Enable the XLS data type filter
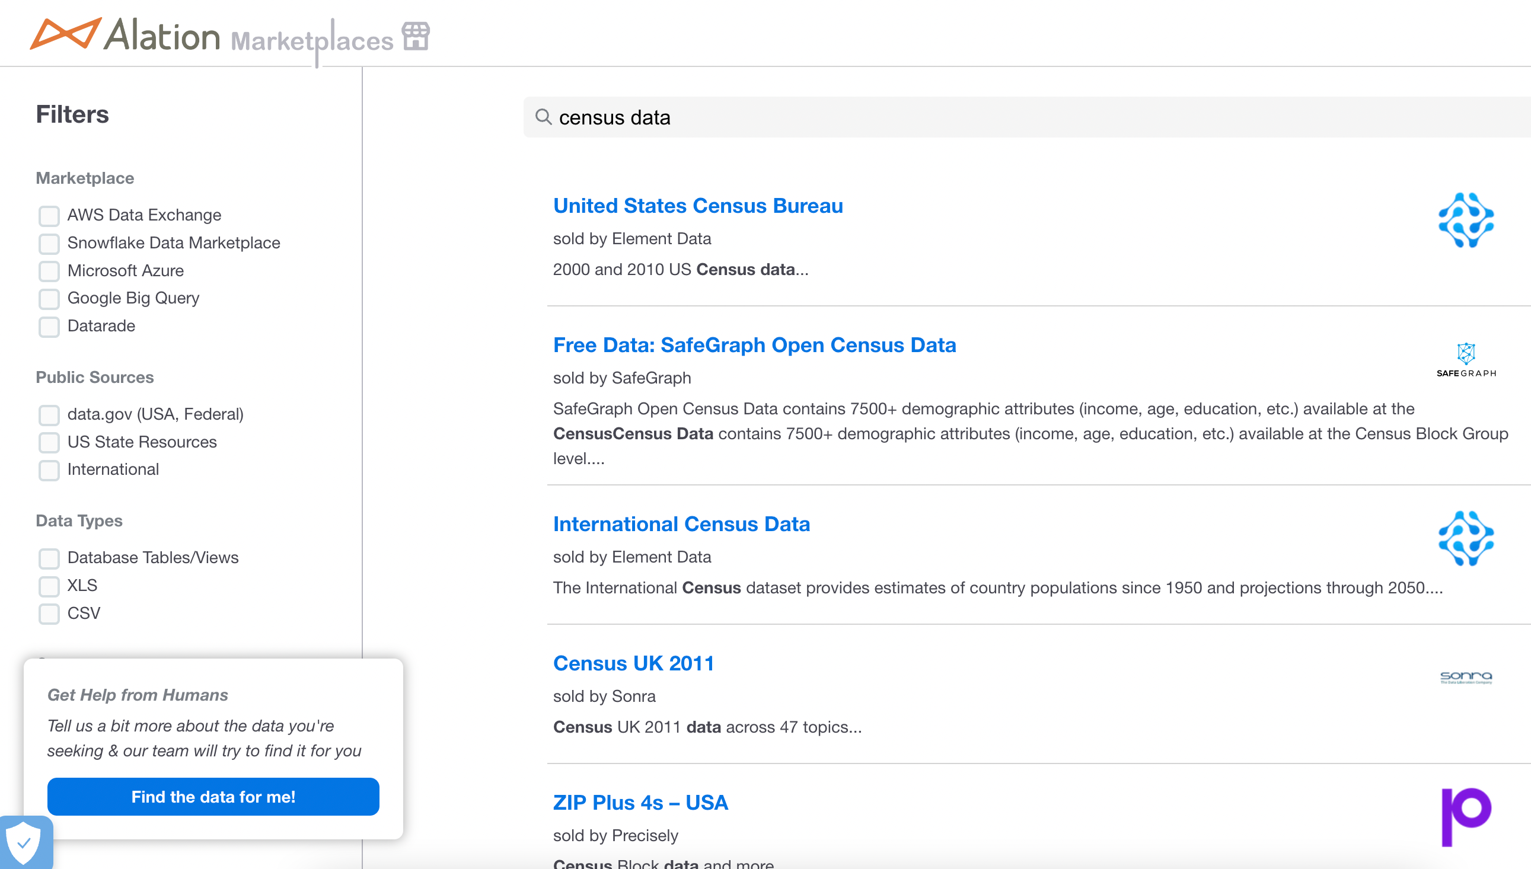 tap(49, 586)
